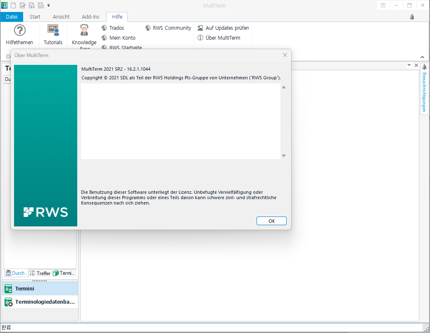Open the Tutorials icon in the ribbon
The image size is (430, 333).
[x=53, y=30]
